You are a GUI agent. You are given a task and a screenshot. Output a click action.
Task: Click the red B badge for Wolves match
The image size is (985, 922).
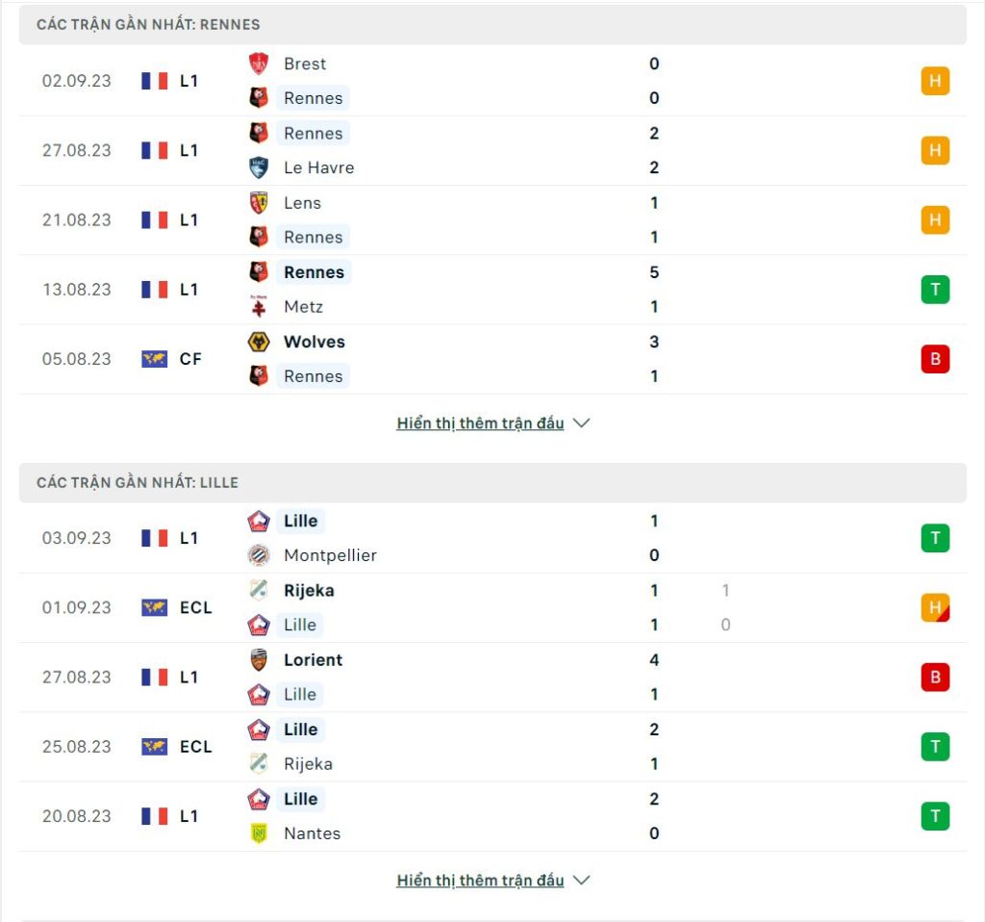935,359
